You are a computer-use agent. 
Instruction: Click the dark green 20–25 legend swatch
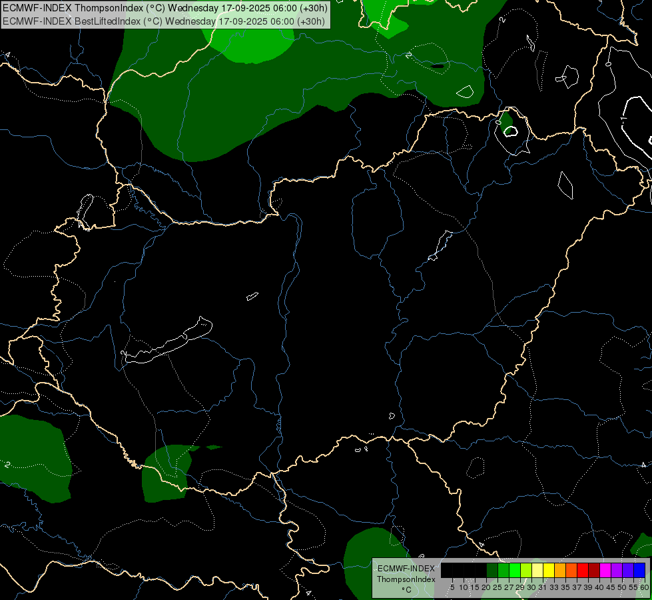(492, 570)
